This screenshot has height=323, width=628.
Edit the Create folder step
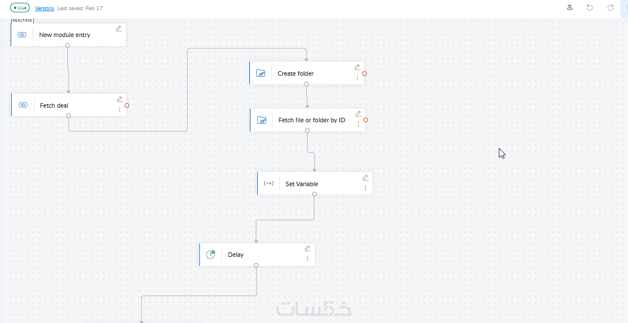pyautogui.click(x=357, y=67)
